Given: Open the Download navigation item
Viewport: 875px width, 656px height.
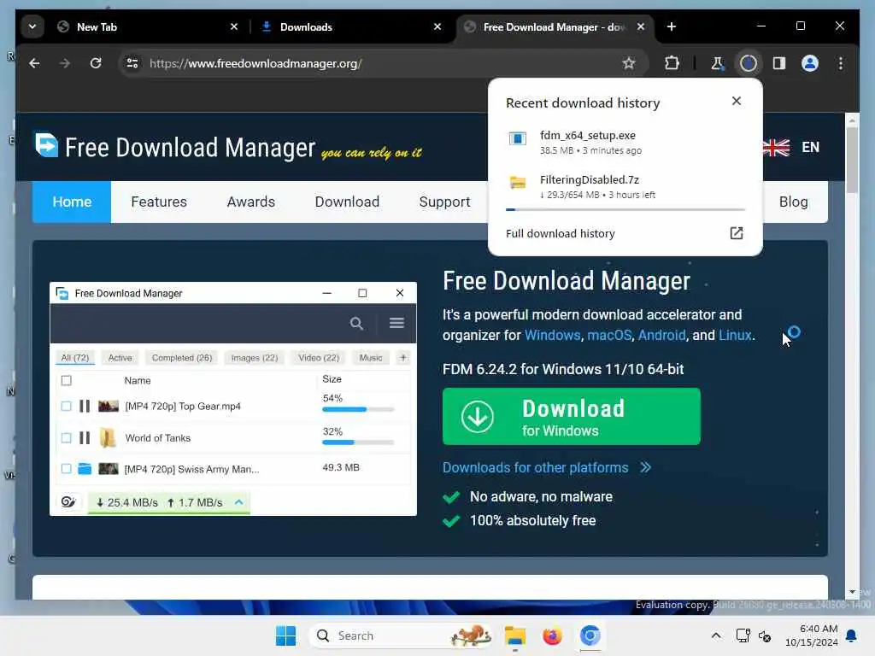Looking at the screenshot, I should tap(347, 202).
